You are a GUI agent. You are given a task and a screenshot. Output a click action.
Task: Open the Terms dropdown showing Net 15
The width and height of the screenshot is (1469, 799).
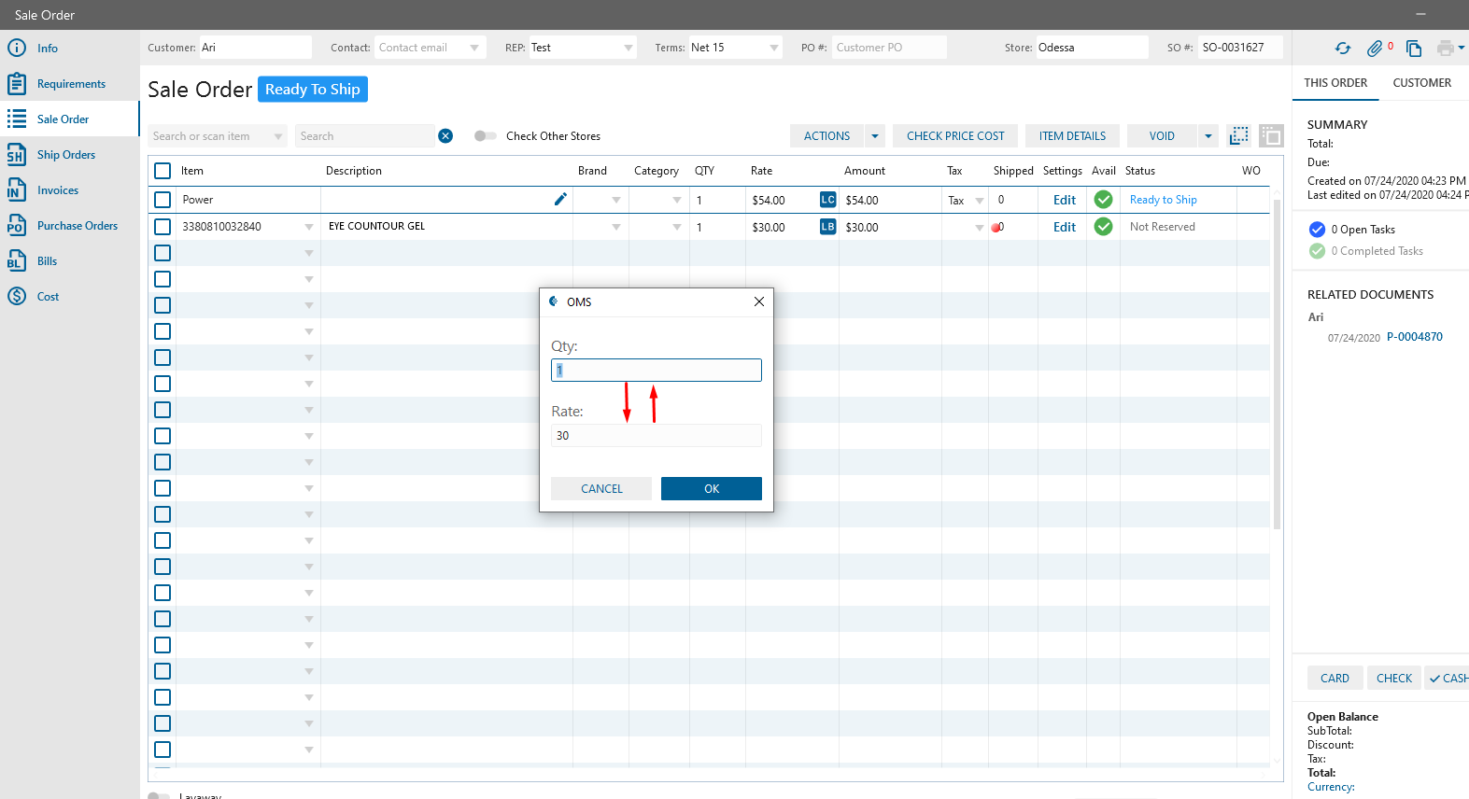click(x=774, y=48)
